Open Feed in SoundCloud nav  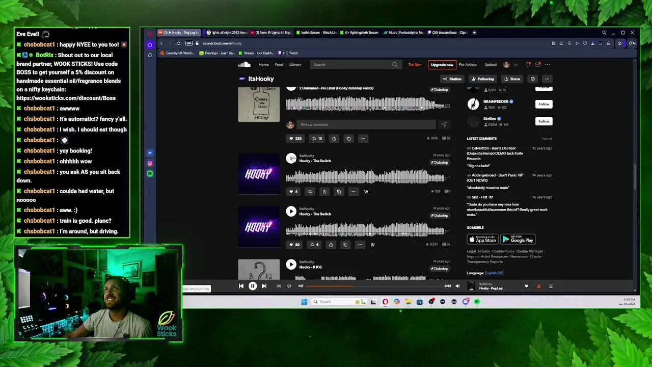click(279, 65)
